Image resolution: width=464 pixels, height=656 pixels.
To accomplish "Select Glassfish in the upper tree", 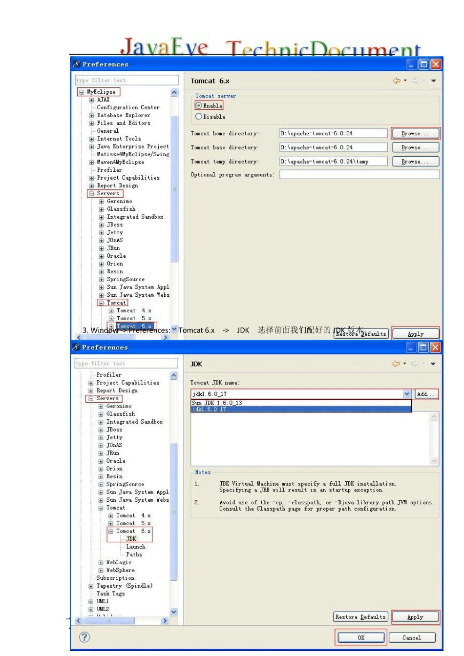I will point(121,209).
